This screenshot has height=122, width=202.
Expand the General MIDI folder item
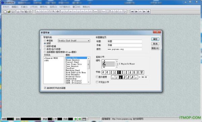51,58
